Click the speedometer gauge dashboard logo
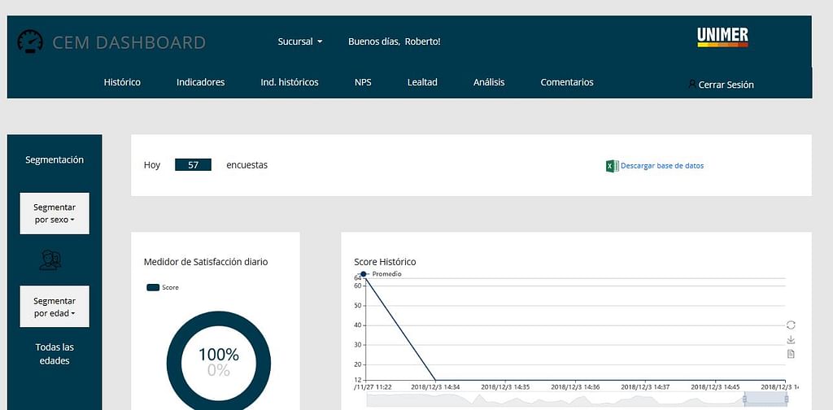 pos(30,42)
